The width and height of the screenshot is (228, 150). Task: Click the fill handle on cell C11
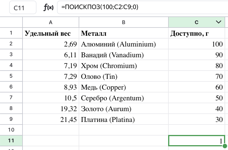tap(225, 146)
